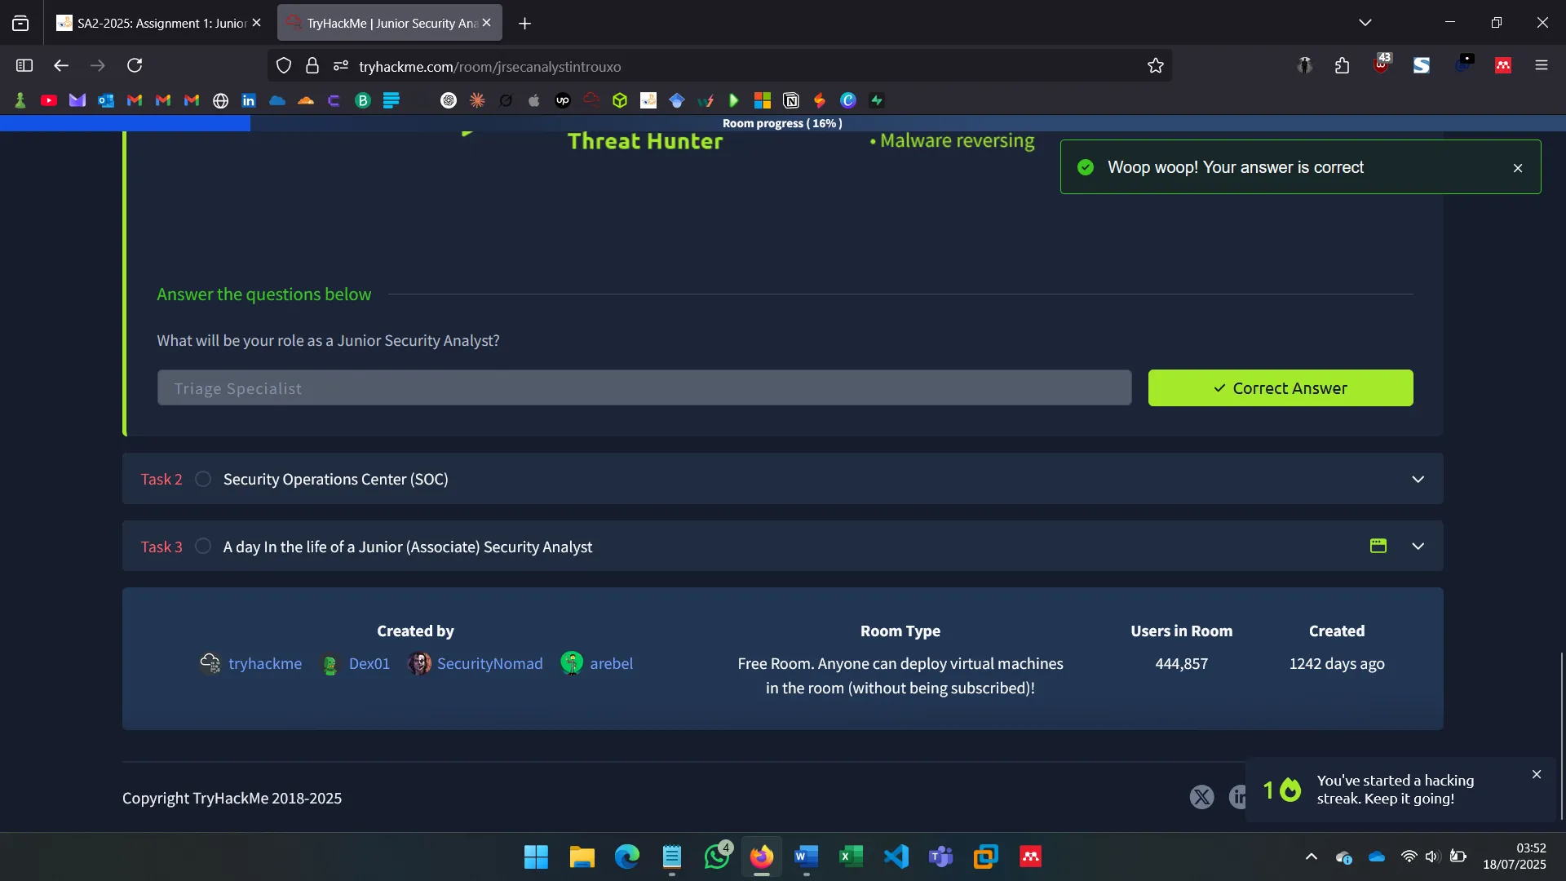Open the Notion bookmark icon
The height and width of the screenshot is (881, 1566).
[791, 100]
